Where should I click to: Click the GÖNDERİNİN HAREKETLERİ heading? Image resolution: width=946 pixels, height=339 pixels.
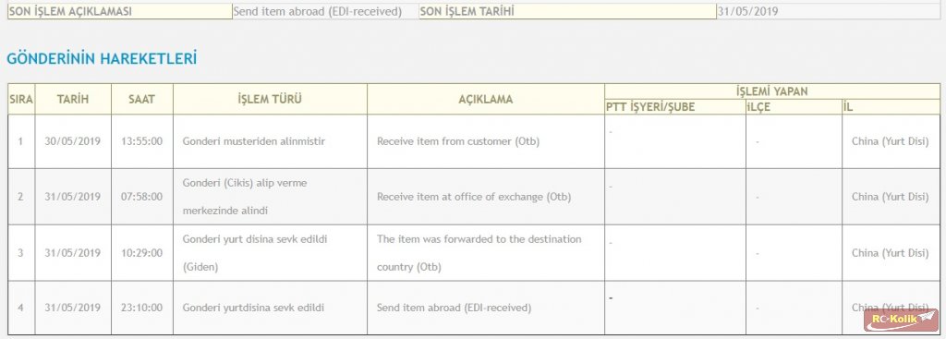[102, 59]
